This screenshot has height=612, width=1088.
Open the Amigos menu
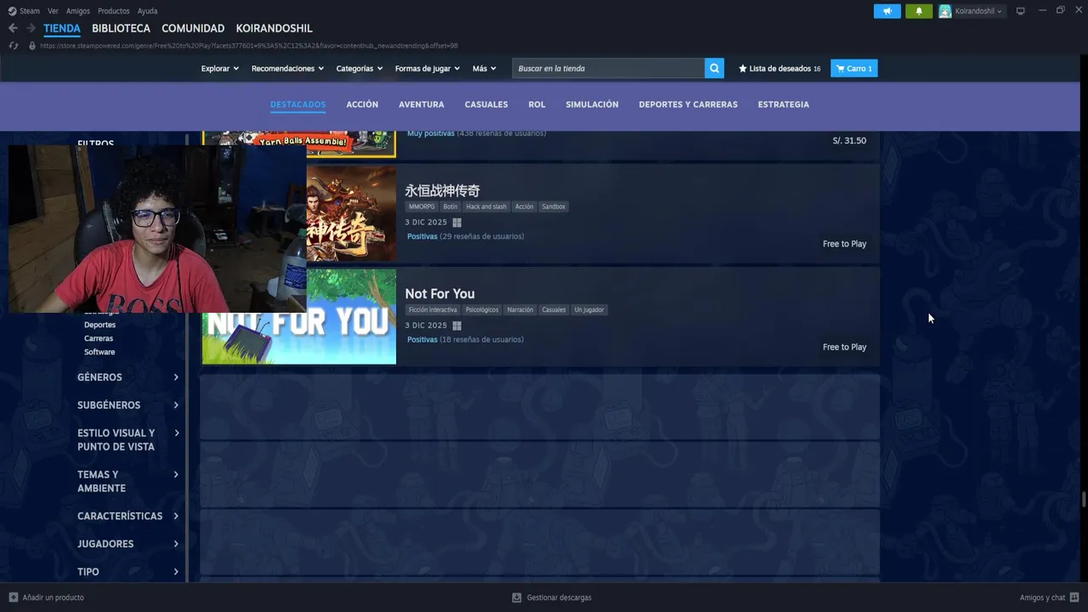(78, 11)
